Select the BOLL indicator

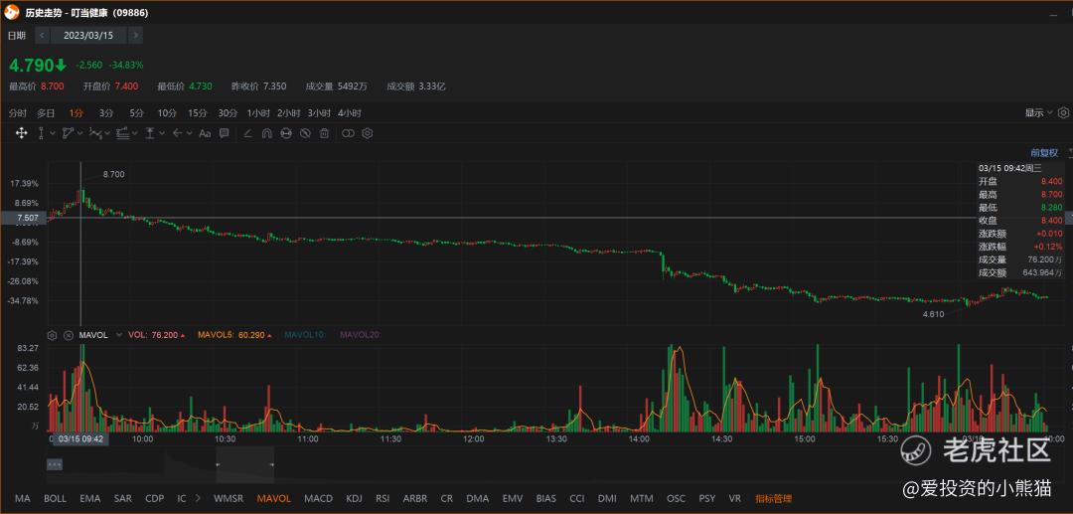pos(56,498)
